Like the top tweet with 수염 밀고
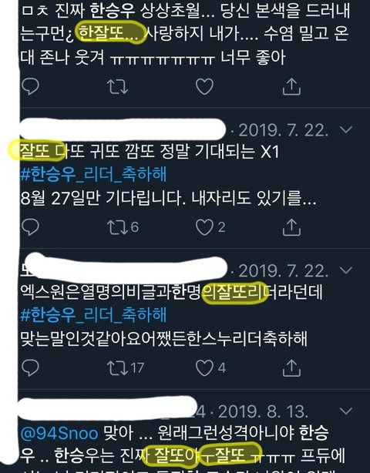The width and height of the screenshot is (370, 473). pos(204,86)
